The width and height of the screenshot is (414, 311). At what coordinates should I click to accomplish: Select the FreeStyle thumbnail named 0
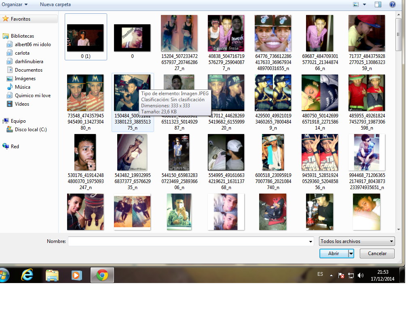click(x=132, y=38)
